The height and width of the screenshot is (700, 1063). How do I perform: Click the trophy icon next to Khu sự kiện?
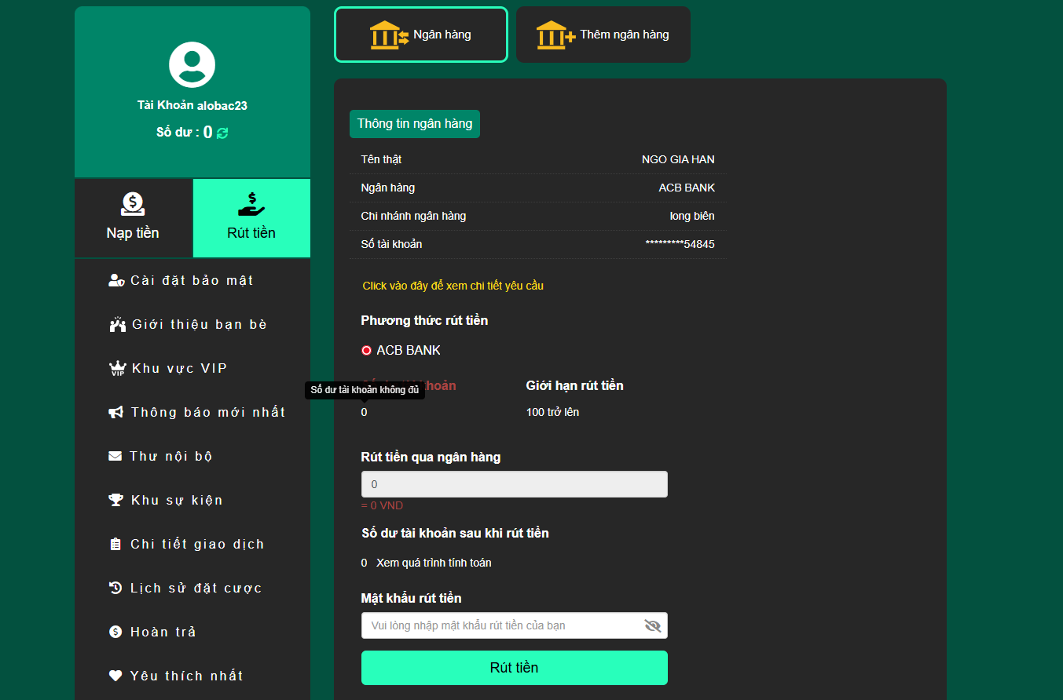pyautogui.click(x=115, y=499)
